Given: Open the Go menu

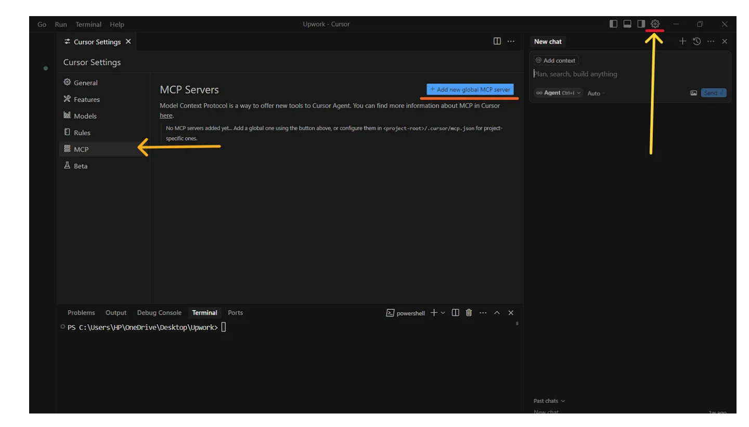Looking at the screenshot, I should click(42, 24).
